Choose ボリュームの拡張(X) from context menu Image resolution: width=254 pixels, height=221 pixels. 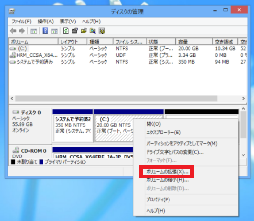tap(167, 172)
